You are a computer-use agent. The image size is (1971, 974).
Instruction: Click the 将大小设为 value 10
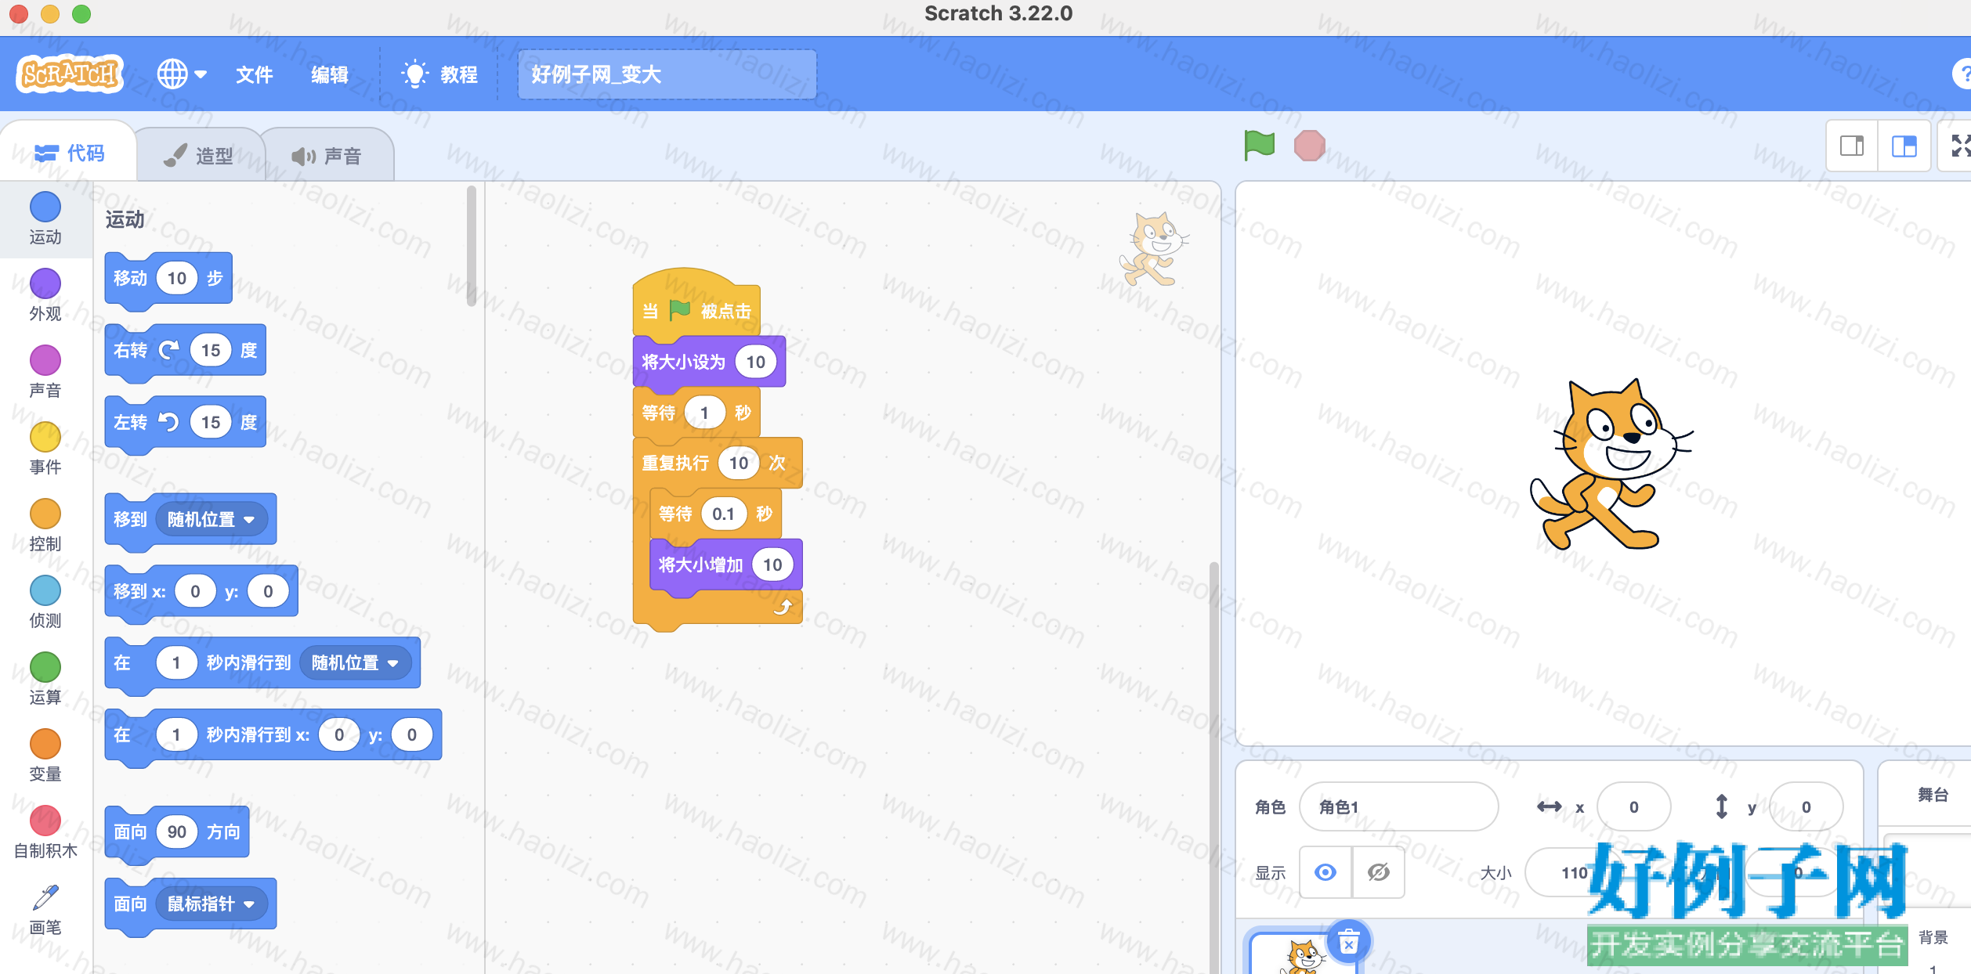tap(755, 362)
